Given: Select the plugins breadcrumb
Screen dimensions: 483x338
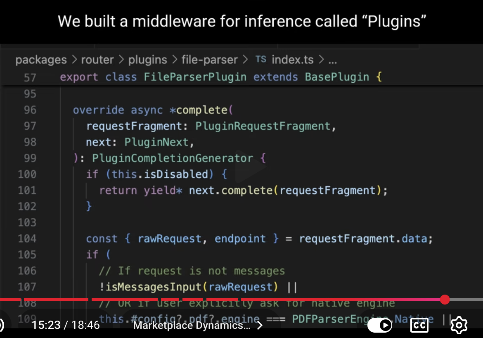Looking at the screenshot, I should pyautogui.click(x=147, y=60).
